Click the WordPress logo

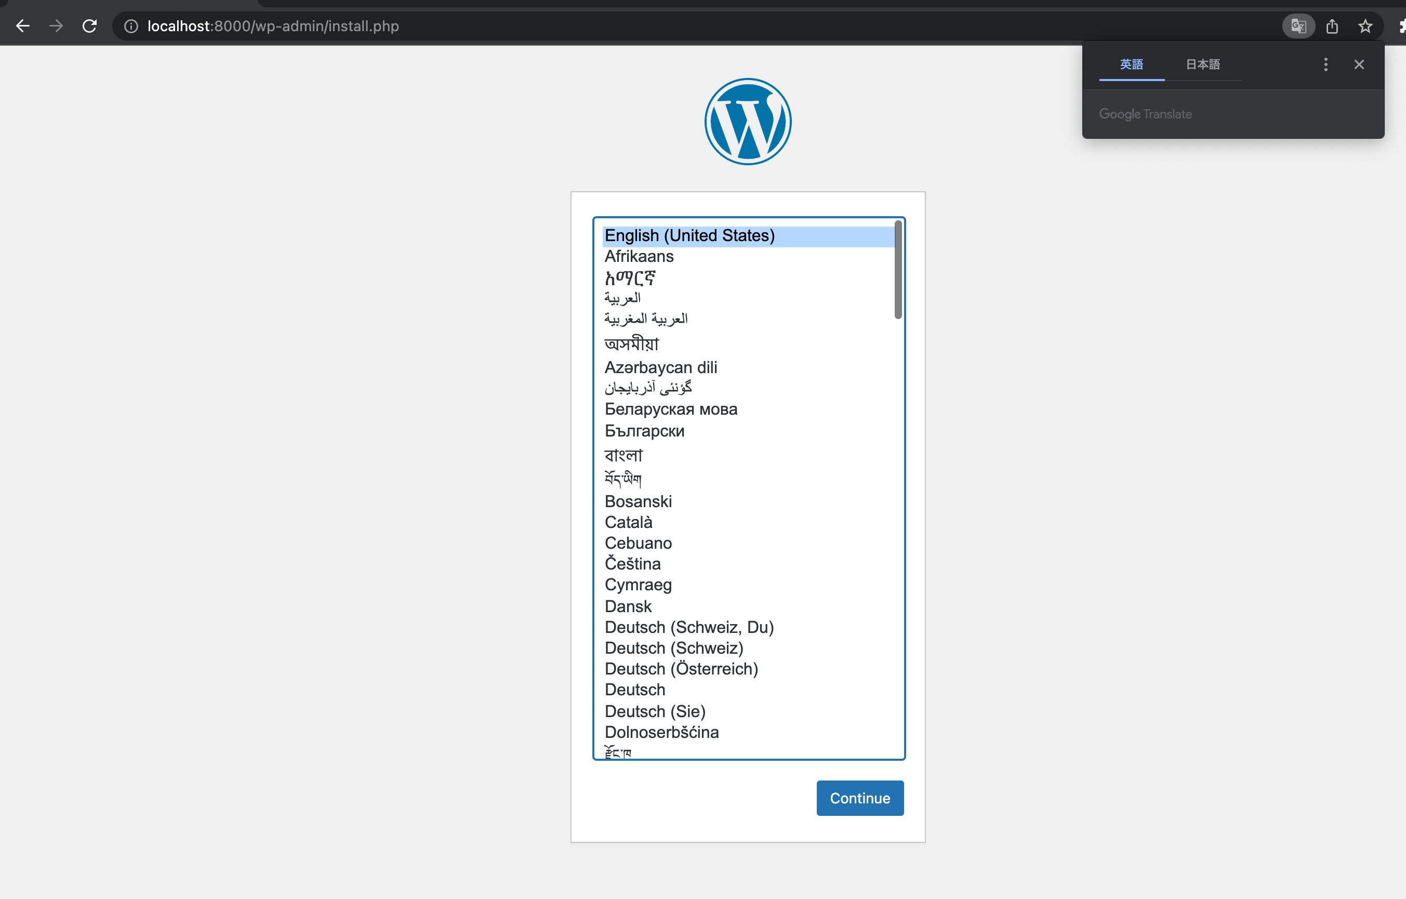click(x=748, y=122)
